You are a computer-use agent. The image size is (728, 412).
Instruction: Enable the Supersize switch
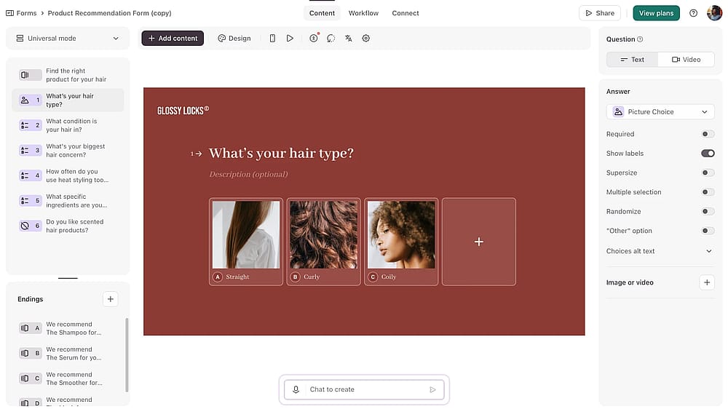pos(708,173)
